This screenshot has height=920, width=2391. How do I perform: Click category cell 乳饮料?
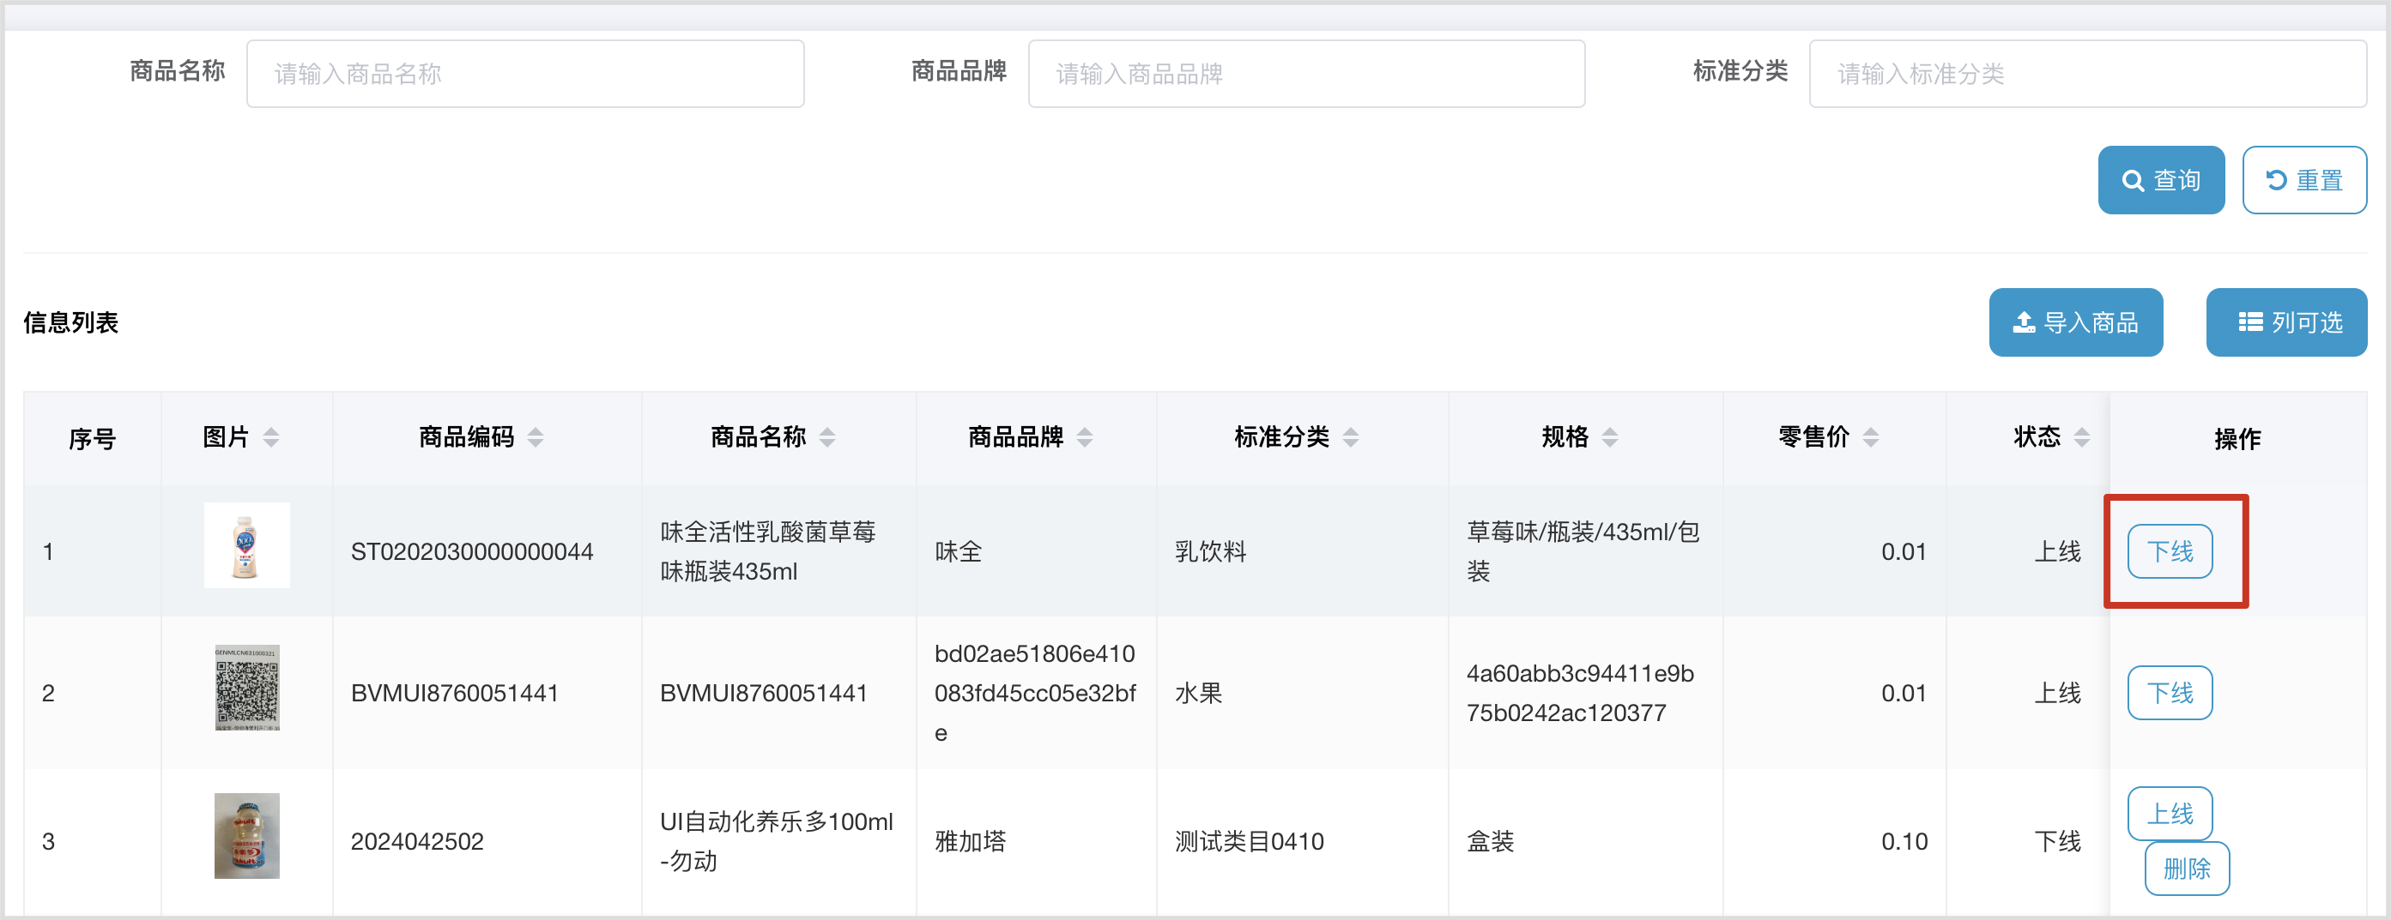(1210, 552)
